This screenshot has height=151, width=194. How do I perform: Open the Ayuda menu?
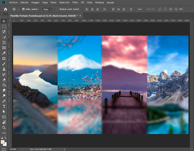coord(110,2)
